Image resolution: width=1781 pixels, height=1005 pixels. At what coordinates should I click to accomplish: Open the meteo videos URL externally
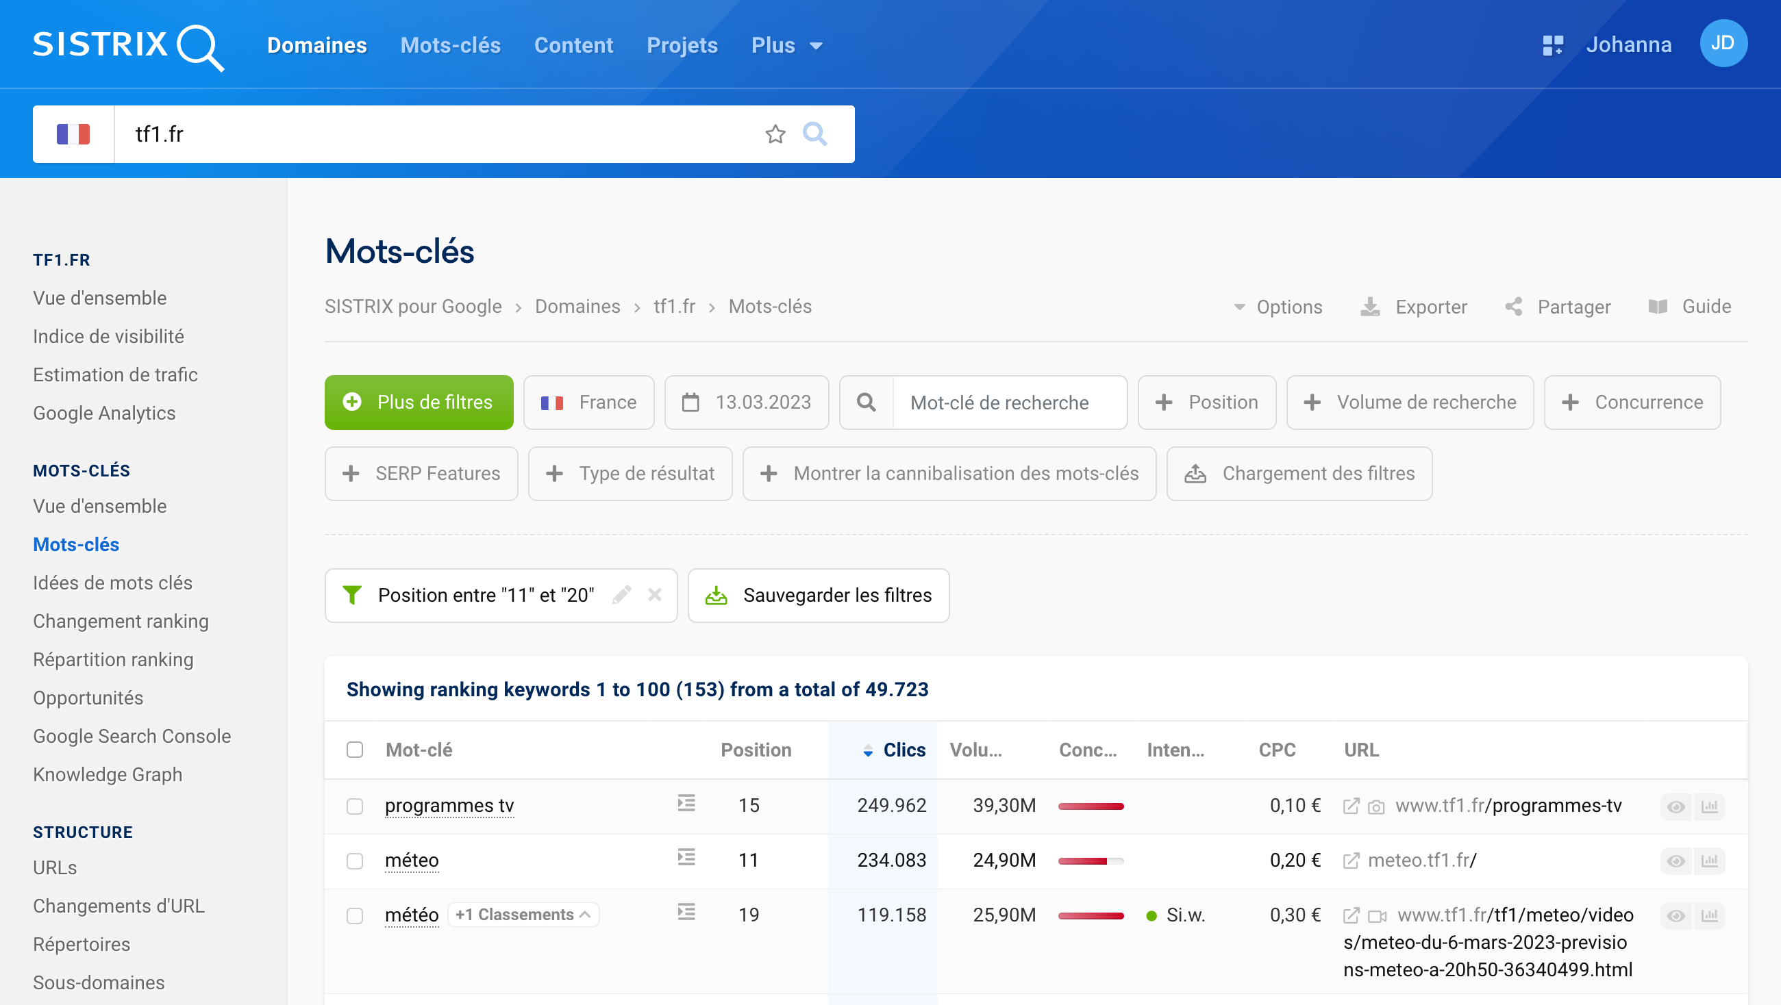[x=1350, y=916]
